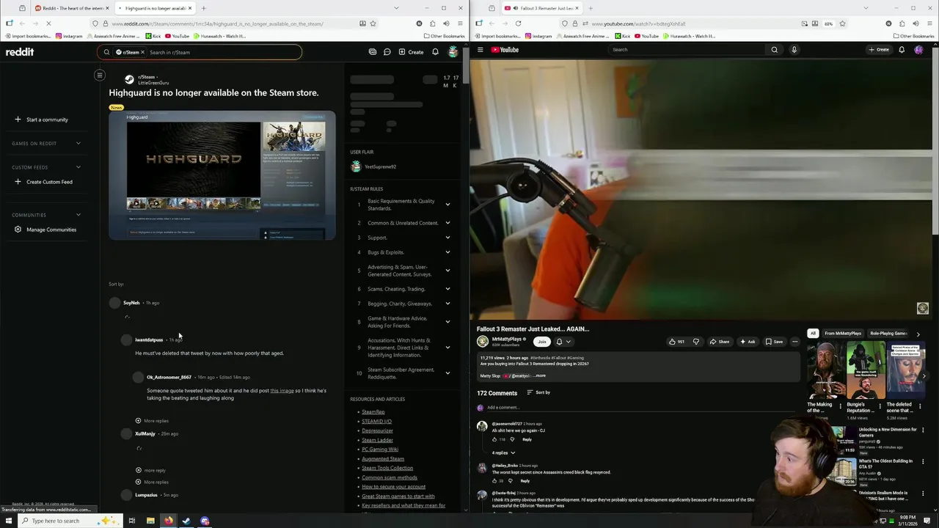Open YouTube account avatar menu
939x528 pixels.
pos(919,50)
